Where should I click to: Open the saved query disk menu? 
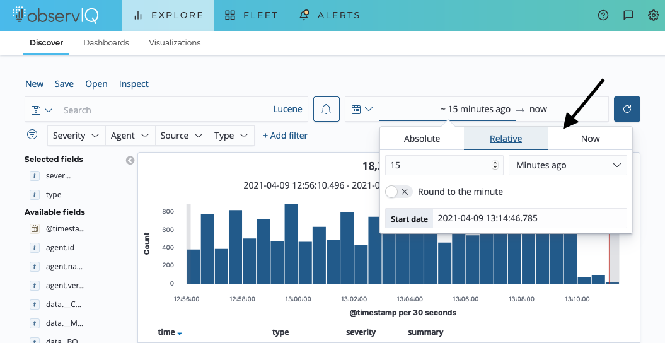point(42,110)
